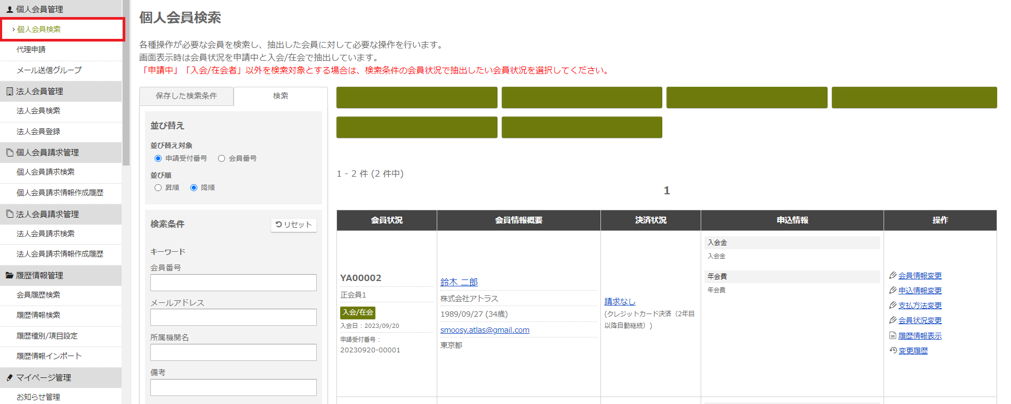Select the 会員番号 sort target radio button
The width and height of the screenshot is (1011, 404).
pyautogui.click(x=221, y=158)
